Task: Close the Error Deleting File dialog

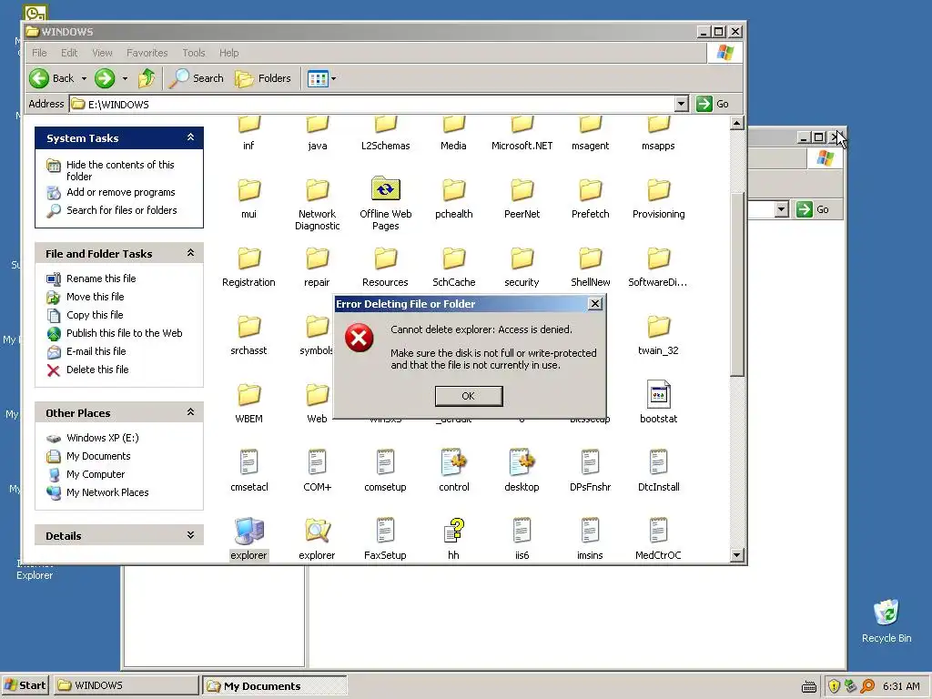Action: tap(595, 304)
